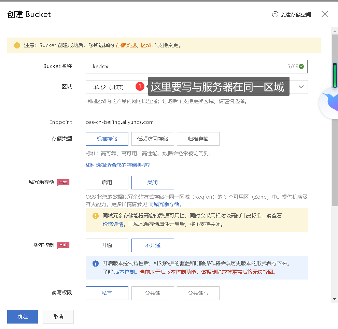Click the Hot badge beside 版本控制
Screen dimensions: 338x329
tap(63, 245)
